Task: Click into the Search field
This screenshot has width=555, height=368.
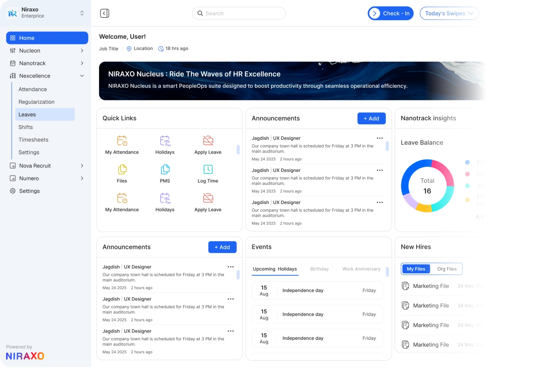Action: pos(239,13)
